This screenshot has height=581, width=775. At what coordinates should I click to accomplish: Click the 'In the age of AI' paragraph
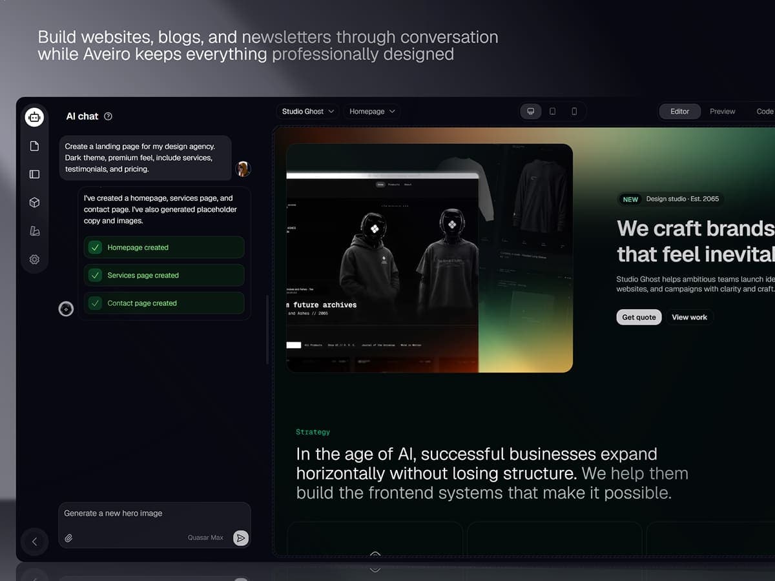[x=492, y=473]
